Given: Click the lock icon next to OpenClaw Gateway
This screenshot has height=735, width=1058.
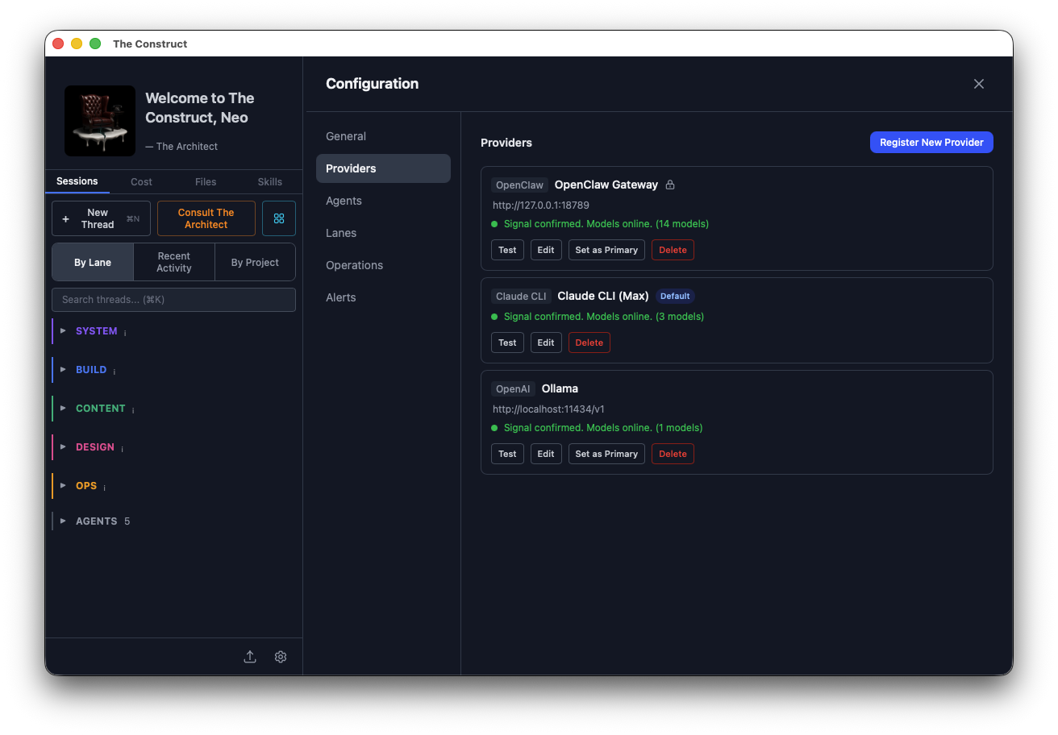Looking at the screenshot, I should [x=670, y=185].
